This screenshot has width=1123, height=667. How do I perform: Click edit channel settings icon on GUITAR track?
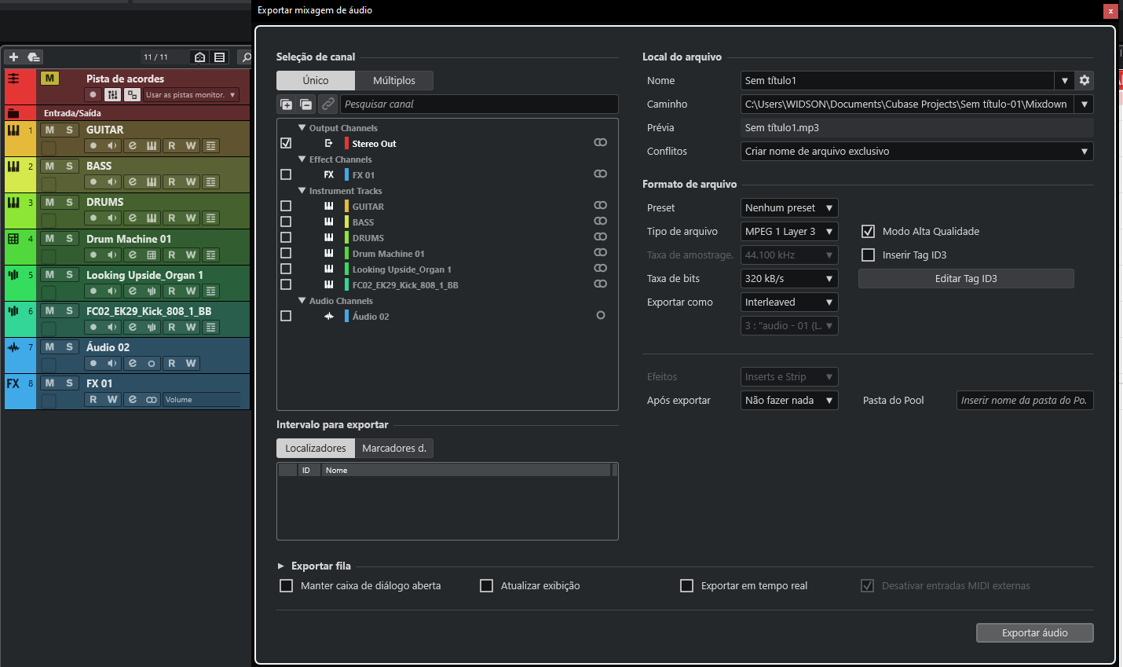(132, 145)
